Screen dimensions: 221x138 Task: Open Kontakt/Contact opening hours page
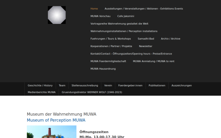coord(131,54)
